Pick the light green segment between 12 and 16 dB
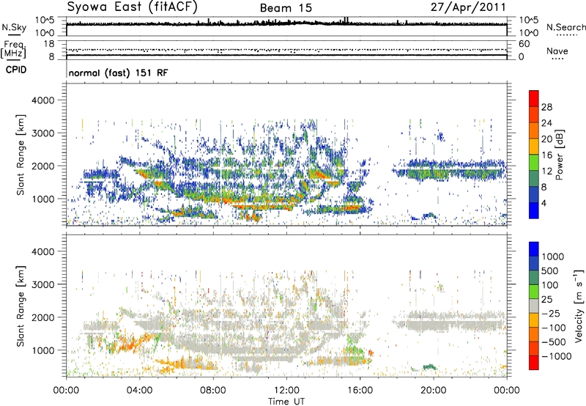 pyautogui.click(x=534, y=163)
